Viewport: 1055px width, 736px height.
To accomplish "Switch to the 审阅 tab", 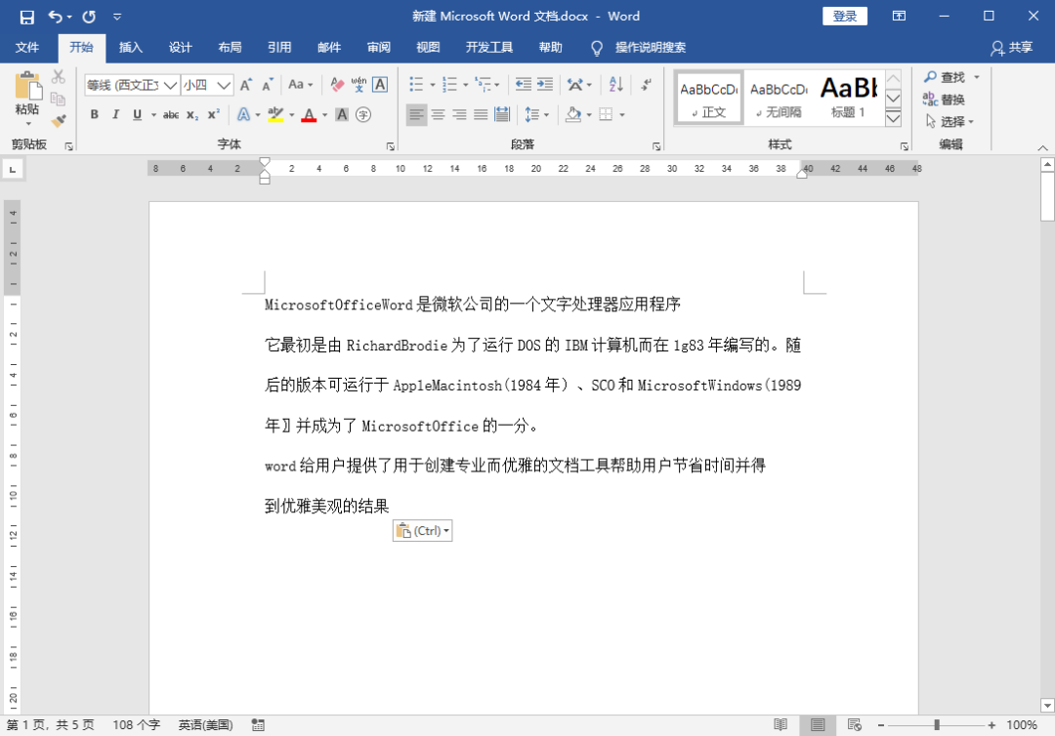I will pos(379,47).
